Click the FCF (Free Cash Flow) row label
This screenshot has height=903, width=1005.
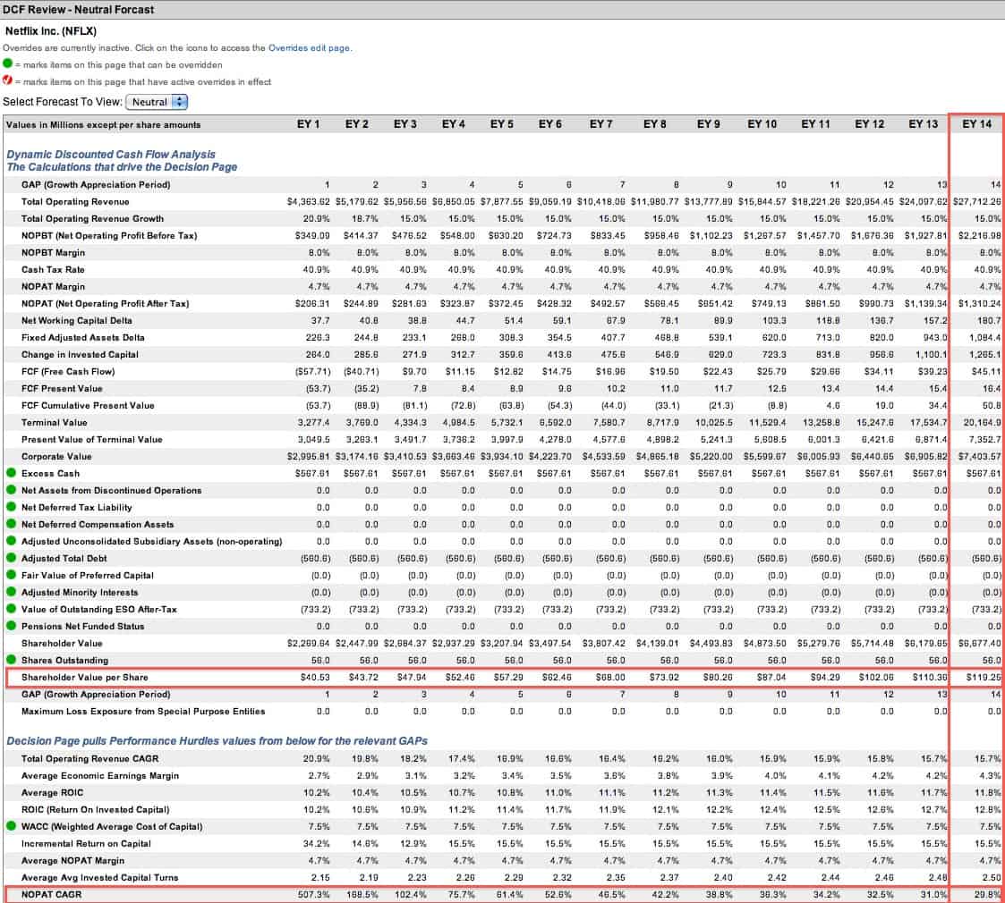click(68, 371)
